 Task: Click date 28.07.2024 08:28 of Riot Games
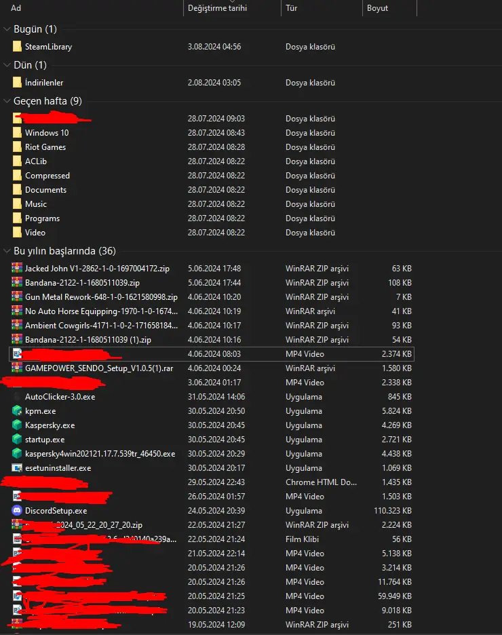click(216, 147)
